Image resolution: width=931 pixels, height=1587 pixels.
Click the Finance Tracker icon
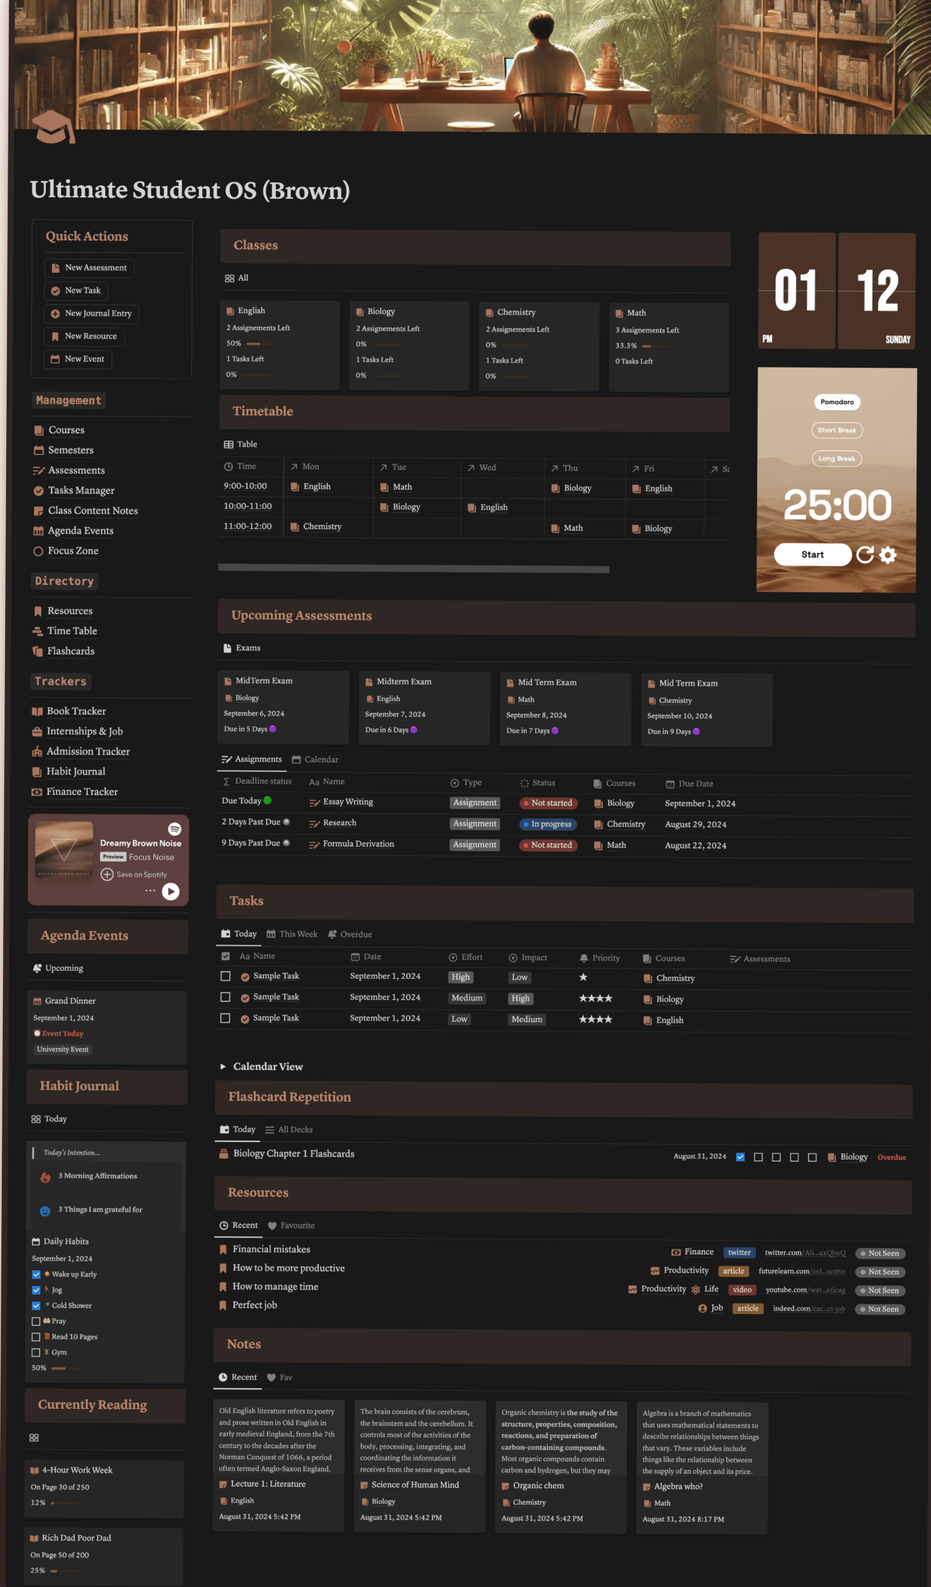(x=37, y=792)
